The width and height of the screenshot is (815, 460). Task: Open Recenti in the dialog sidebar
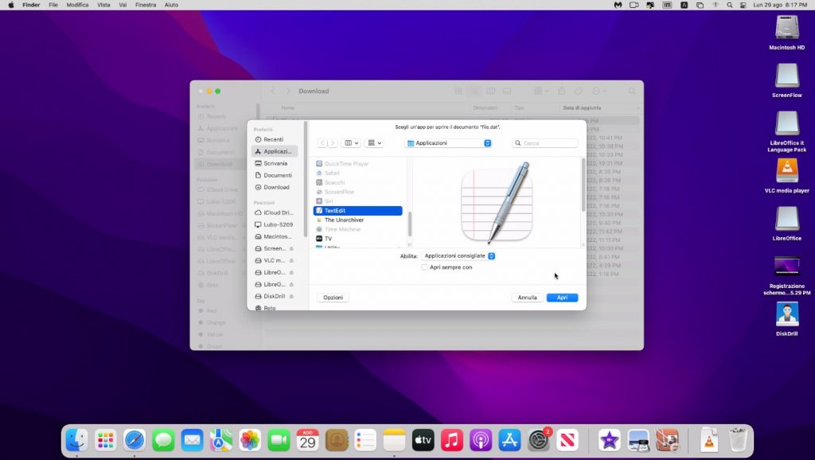click(273, 139)
